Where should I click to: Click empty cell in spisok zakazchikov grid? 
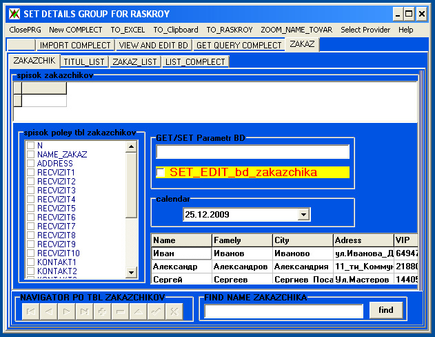[44, 101]
